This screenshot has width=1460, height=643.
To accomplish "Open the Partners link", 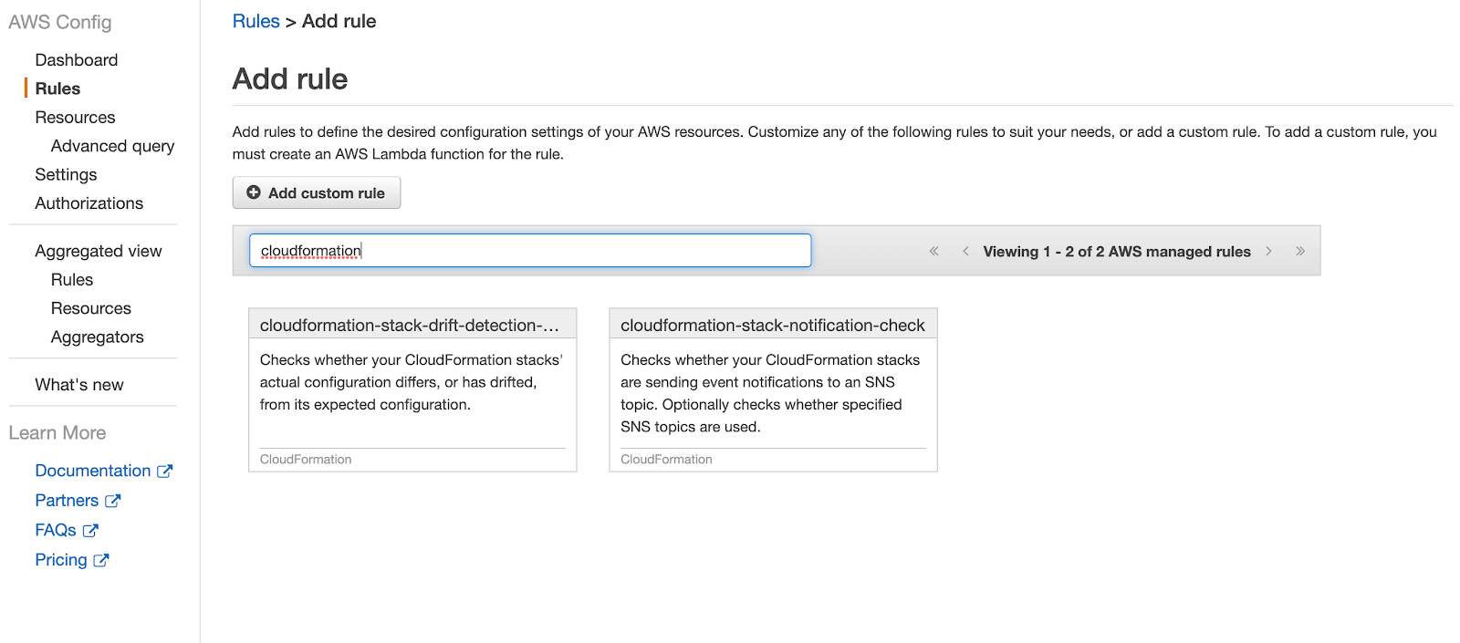I will click(67, 501).
